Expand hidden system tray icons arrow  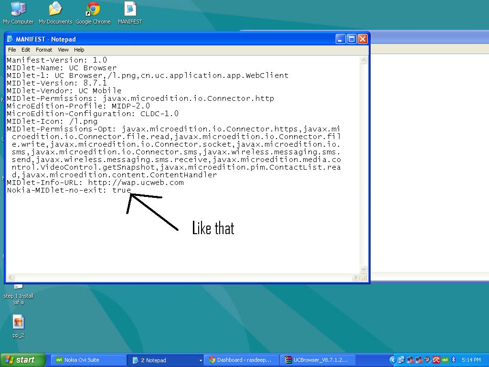coord(393,360)
